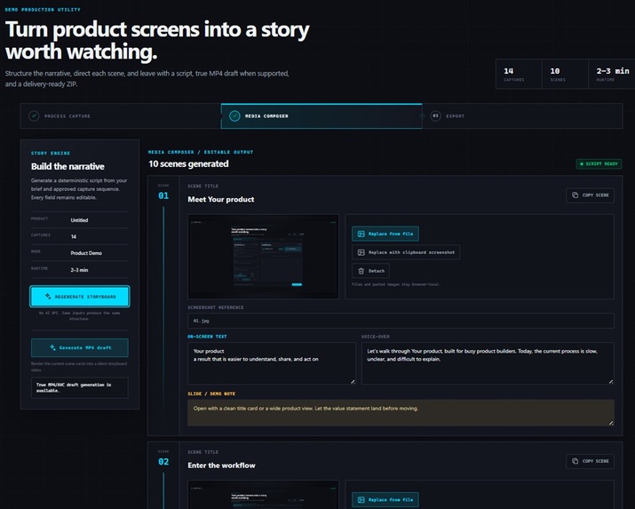Screen dimensions: 635x509
Task: Click trash icon on Detach button
Action: click(x=361, y=271)
